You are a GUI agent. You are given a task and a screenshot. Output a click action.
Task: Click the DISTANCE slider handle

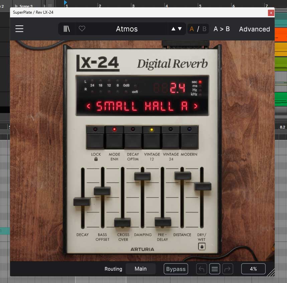183,176
